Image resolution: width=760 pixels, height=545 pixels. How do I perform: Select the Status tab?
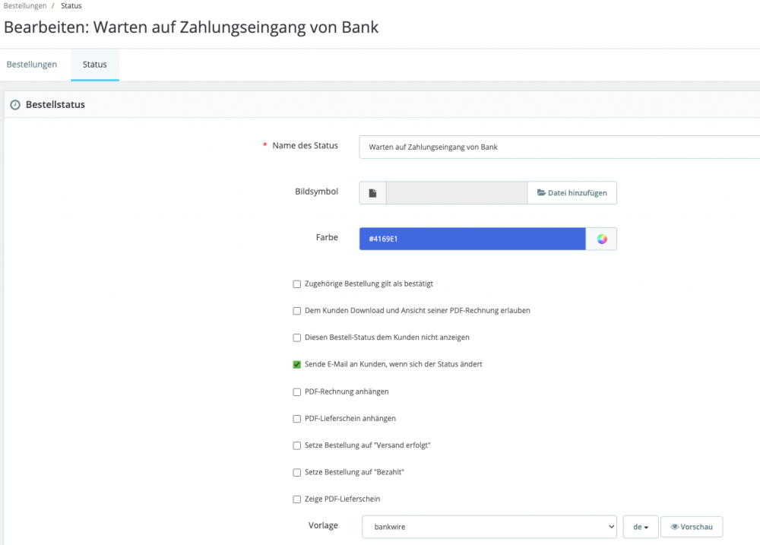tap(94, 65)
